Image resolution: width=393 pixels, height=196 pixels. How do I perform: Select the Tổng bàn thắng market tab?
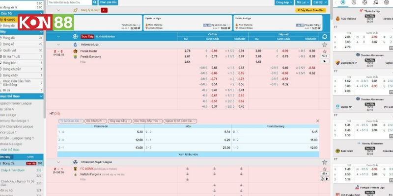pos(119,121)
